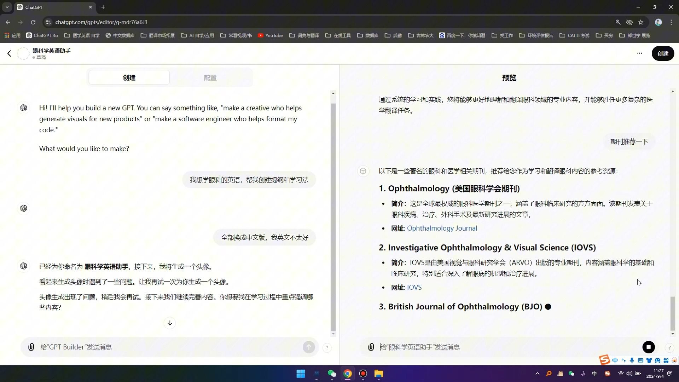This screenshot has height=382, width=679.
Task: Open the clock showing 11:27
Action: coord(655,374)
